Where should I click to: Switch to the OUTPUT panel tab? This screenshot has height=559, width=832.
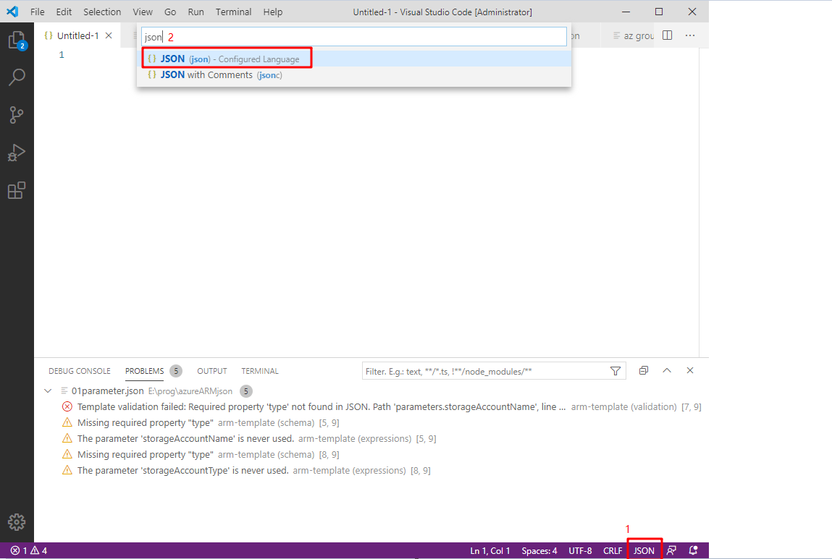coord(211,371)
